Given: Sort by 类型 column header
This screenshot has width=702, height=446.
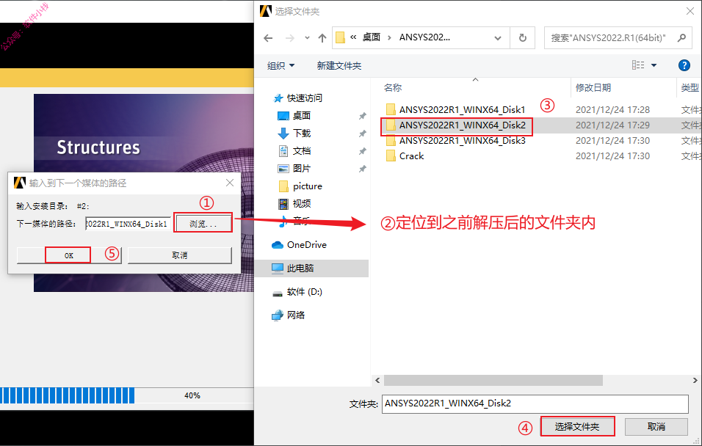Looking at the screenshot, I should pyautogui.click(x=690, y=88).
